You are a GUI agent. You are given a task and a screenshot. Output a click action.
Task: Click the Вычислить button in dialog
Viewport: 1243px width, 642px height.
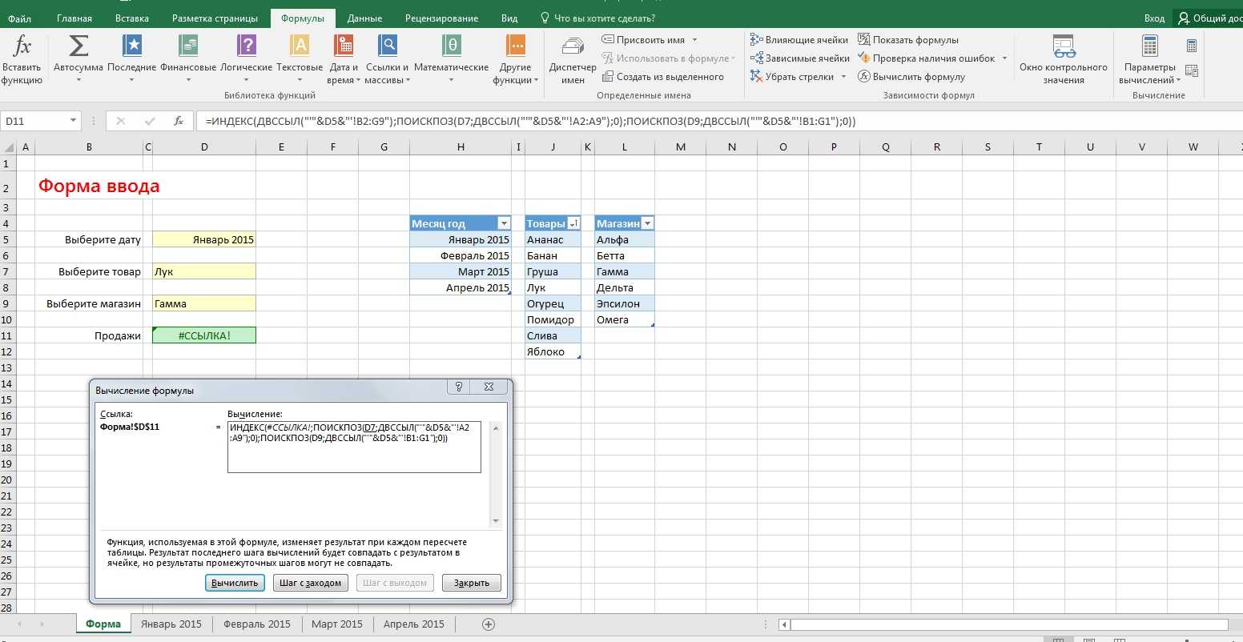tap(235, 583)
